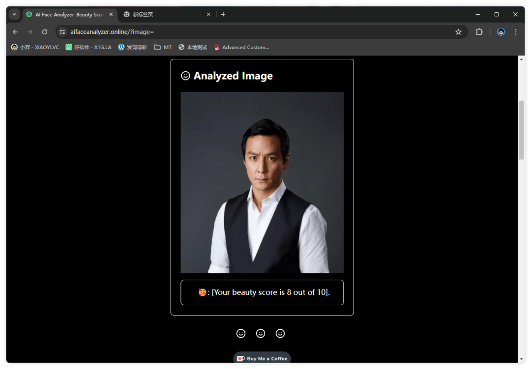This screenshot has height=369, width=531.
Task: Open the Chrome profile avatar
Action: (x=501, y=32)
